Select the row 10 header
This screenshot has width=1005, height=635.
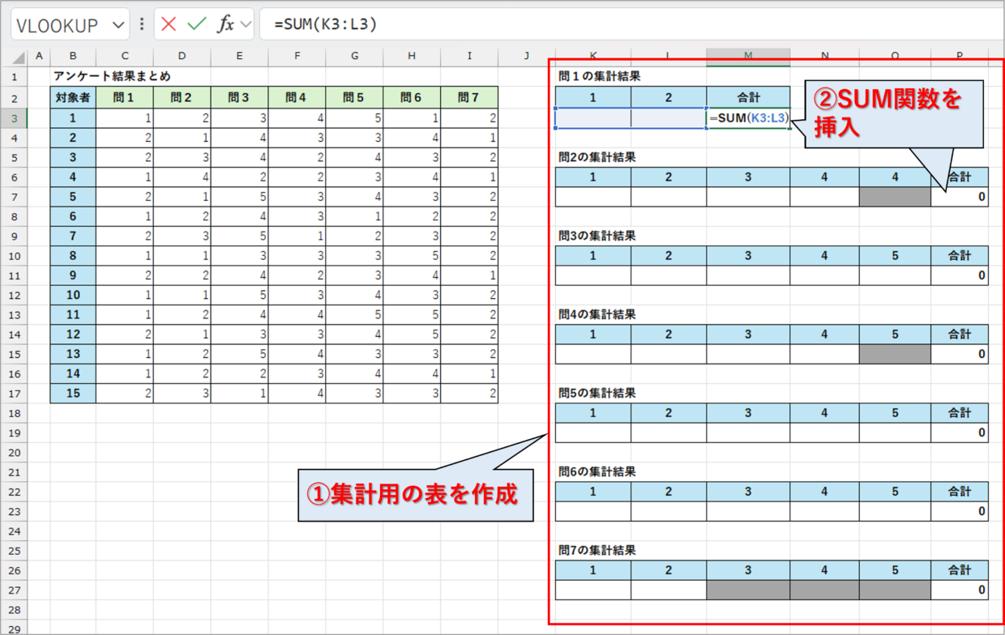(x=14, y=256)
